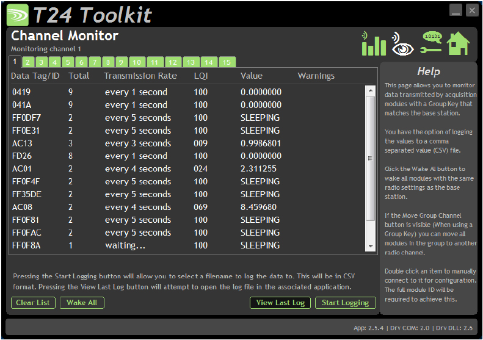Open the View Last Log button
Image resolution: width=483 pixels, height=340 pixels.
tap(280, 303)
